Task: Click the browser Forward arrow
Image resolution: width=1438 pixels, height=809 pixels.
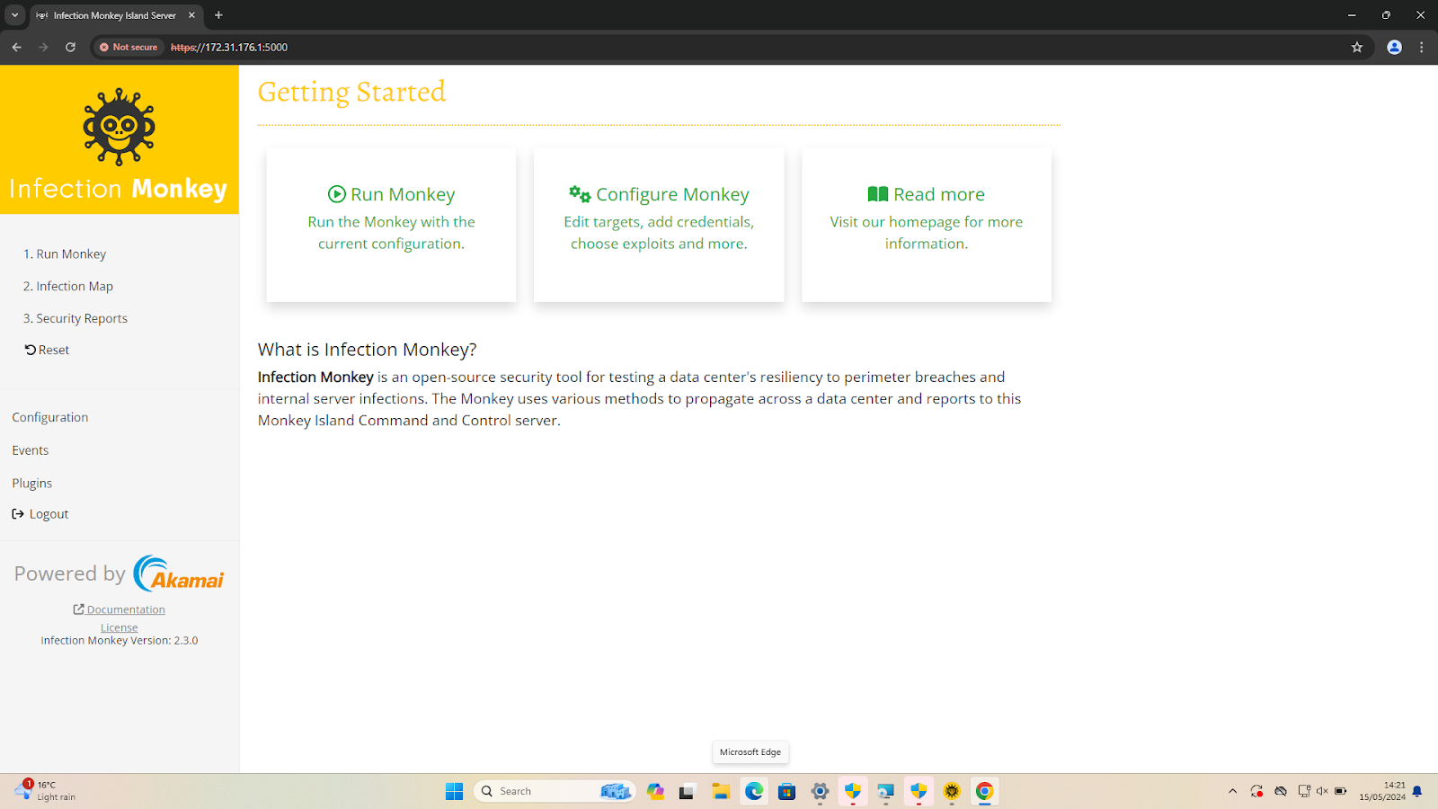Action: (43, 47)
